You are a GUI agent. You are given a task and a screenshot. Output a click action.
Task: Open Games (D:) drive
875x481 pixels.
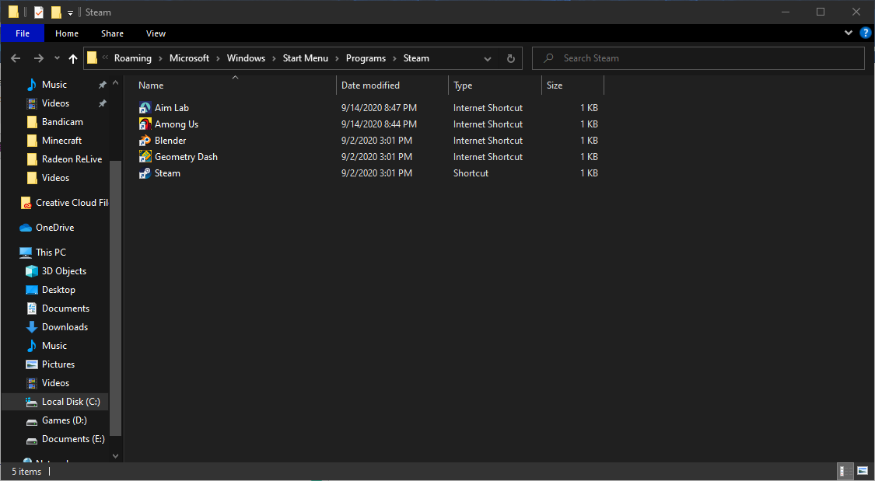56,420
